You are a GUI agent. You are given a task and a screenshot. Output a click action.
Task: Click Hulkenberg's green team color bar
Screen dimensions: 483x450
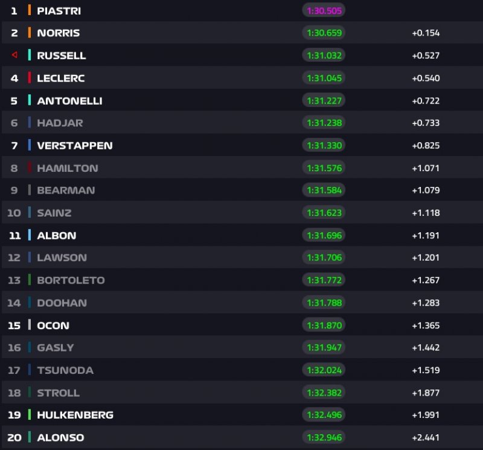point(29,414)
